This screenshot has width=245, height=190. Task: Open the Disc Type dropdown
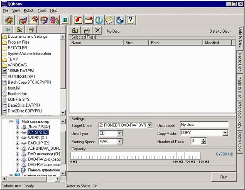click(x=120, y=134)
